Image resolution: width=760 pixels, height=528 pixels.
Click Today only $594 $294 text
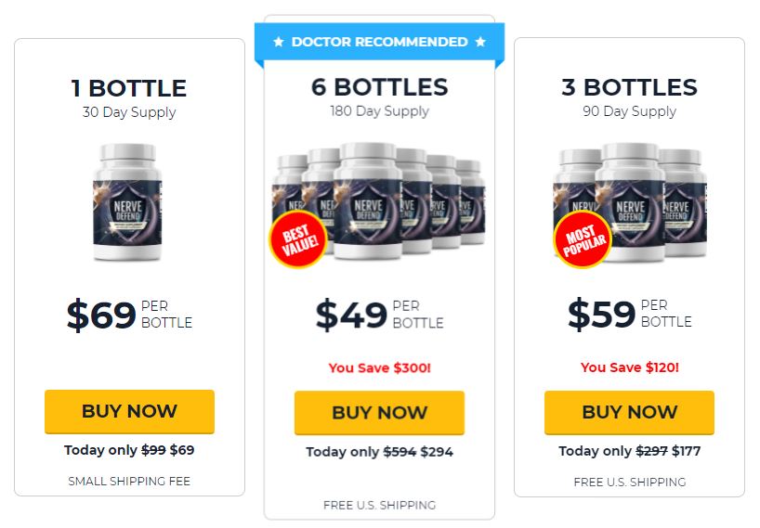pos(379,452)
